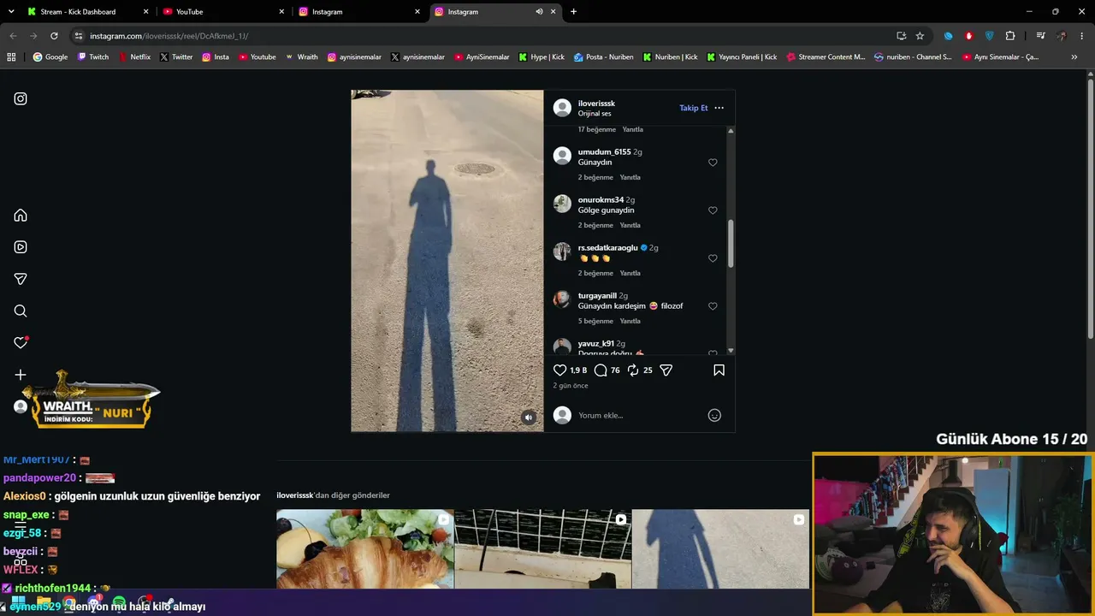The height and width of the screenshot is (616, 1095).
Task: Open the Chrome three-dot menu
Action: coord(1081,36)
